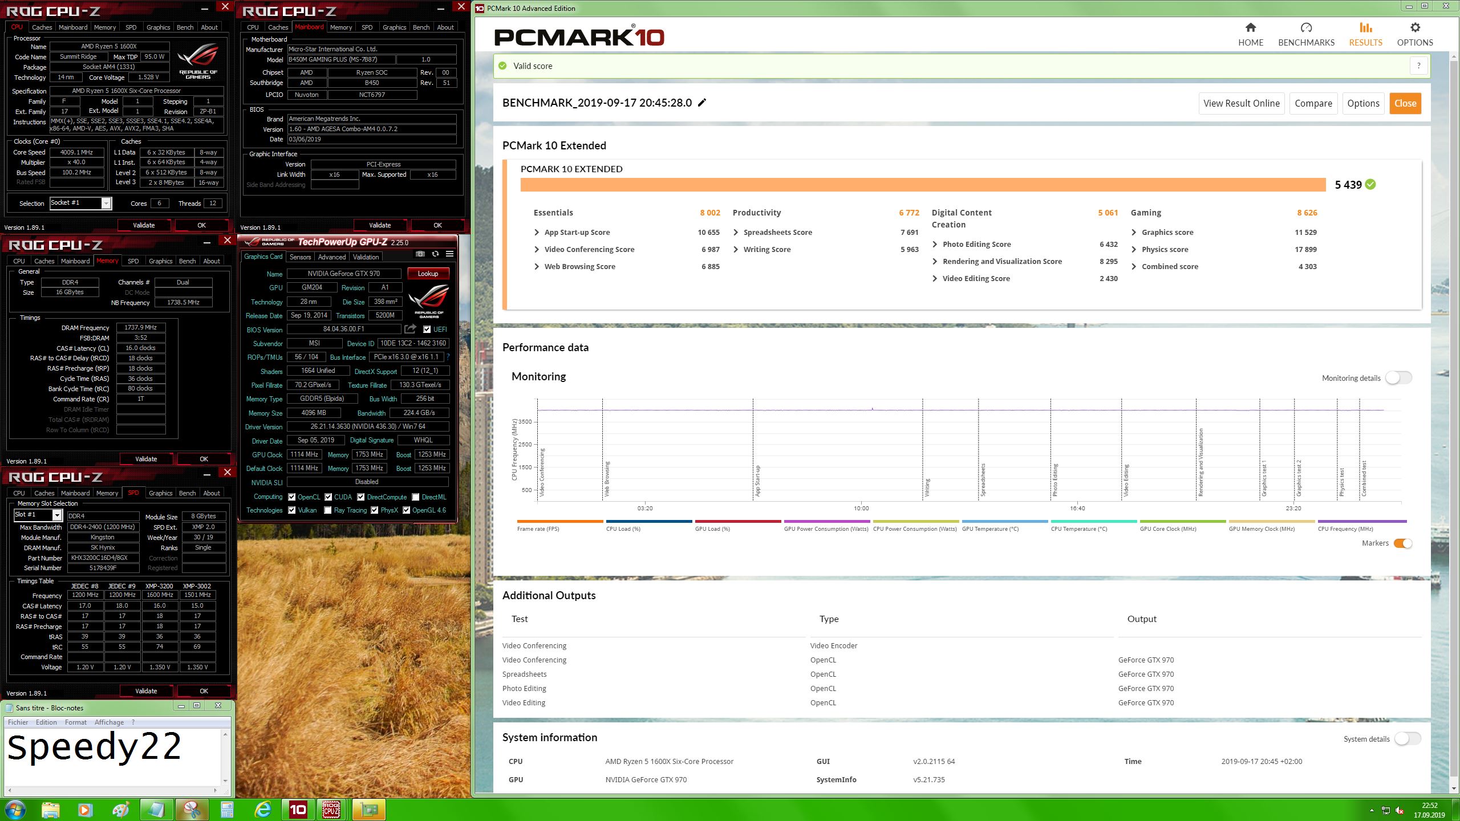Image resolution: width=1460 pixels, height=821 pixels.
Task: Click the PCMark window scroll-down arrow
Action: [1454, 788]
